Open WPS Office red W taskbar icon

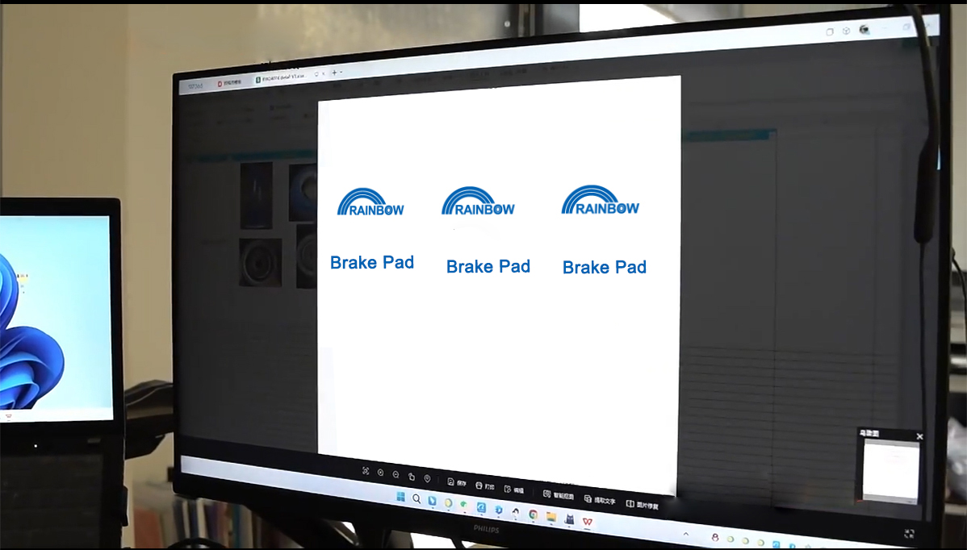pos(587,522)
